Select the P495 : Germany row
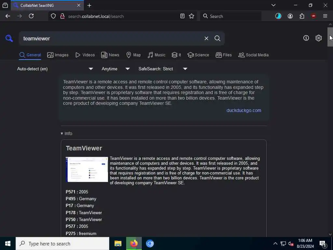 (81, 199)
